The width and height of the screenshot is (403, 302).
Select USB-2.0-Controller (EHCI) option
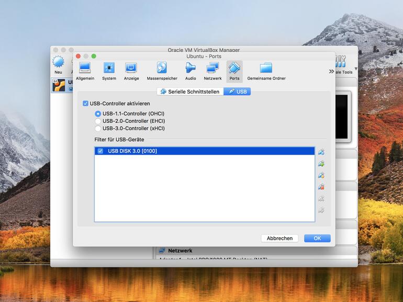pos(98,121)
